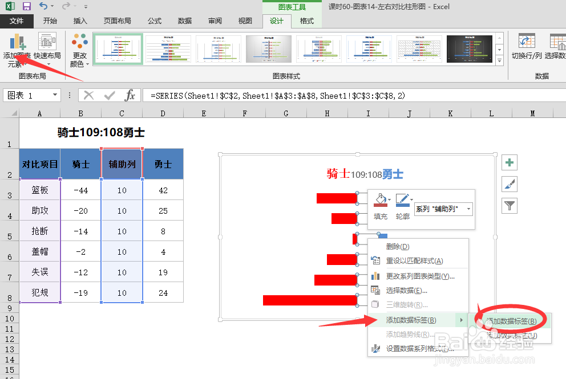Viewport: 566px width, 379px height.
Task: Click the cell containing 42
Action: tap(163, 190)
